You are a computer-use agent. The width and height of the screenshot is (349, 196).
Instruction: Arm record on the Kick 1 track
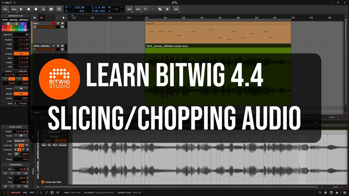tap(54, 23)
